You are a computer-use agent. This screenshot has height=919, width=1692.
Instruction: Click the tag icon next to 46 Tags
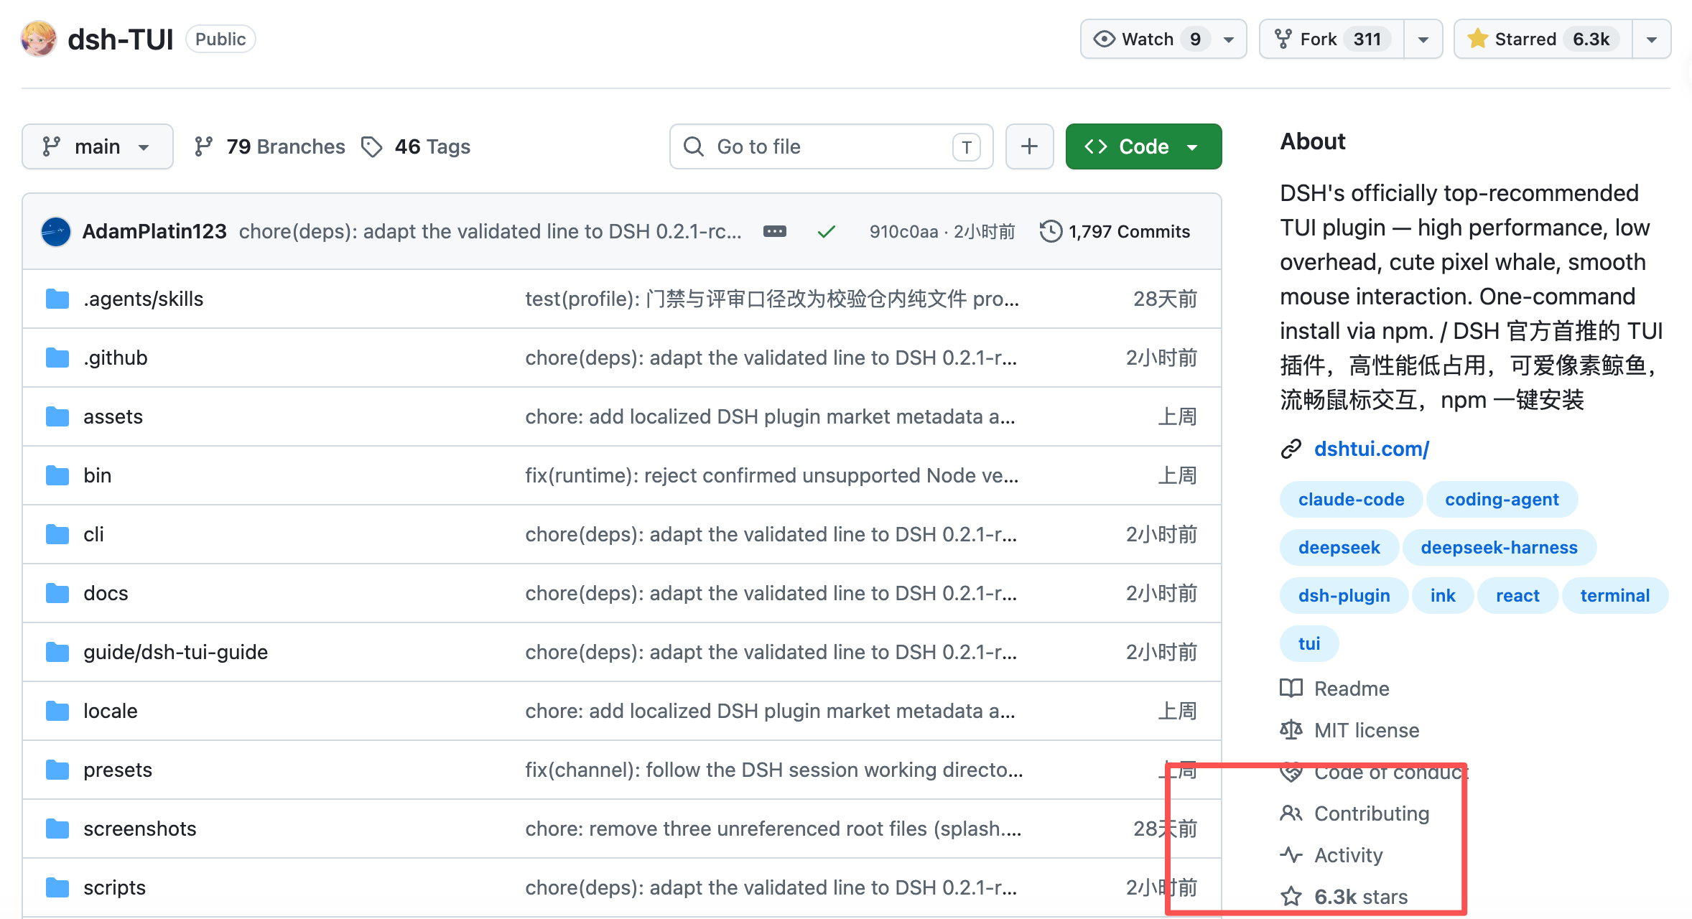(x=371, y=146)
